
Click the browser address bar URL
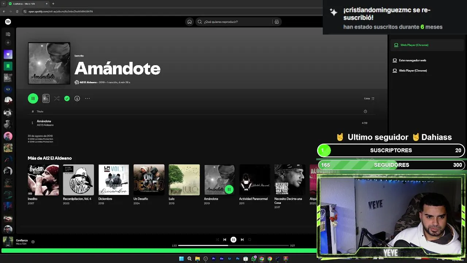pos(61,11)
